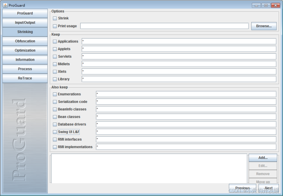283x196 pixels.
Task: Click the ProGuard Java icon in title bar
Action: [5, 5]
